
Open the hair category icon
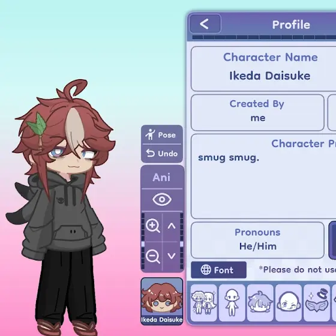pyautogui.click(x=260, y=303)
